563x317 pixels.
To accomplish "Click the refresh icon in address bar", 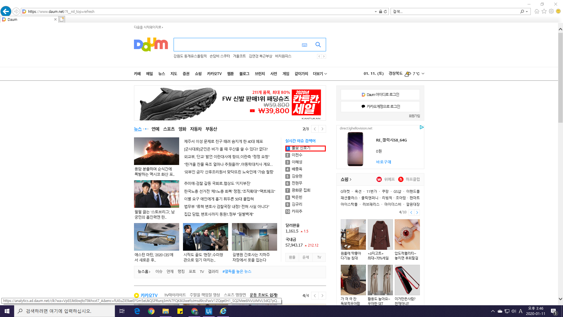I will click(385, 11).
